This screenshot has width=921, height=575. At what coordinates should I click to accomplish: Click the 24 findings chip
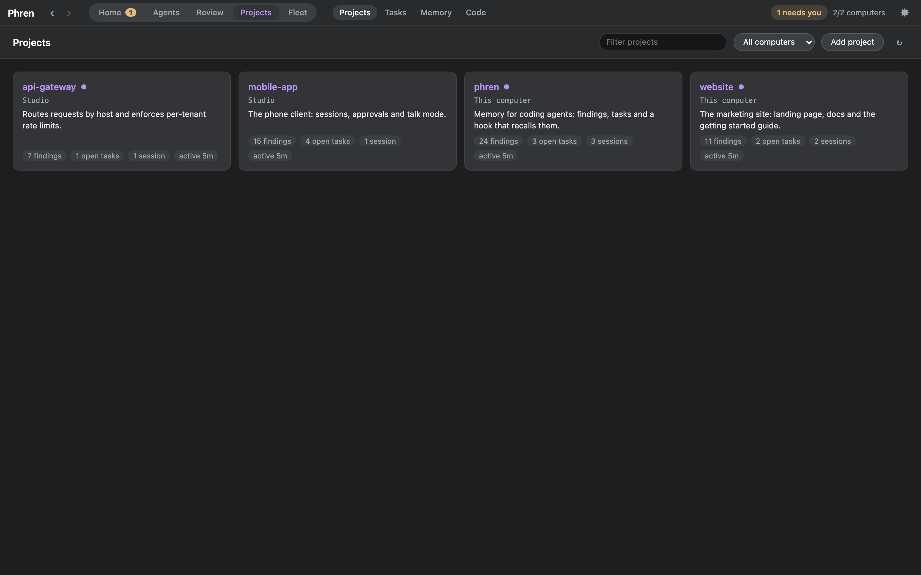click(x=498, y=141)
